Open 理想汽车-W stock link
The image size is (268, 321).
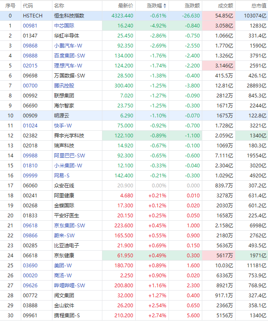coord(68,66)
